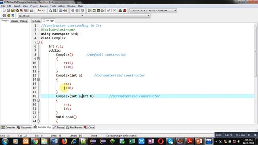The height and width of the screenshot is (145, 258).
Task: Open Google Chrome from the taskbar
Action: [x=35, y=141]
